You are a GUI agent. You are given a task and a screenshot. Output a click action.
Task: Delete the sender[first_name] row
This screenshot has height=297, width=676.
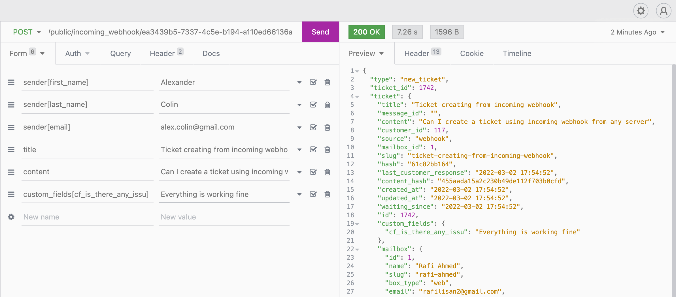(327, 82)
